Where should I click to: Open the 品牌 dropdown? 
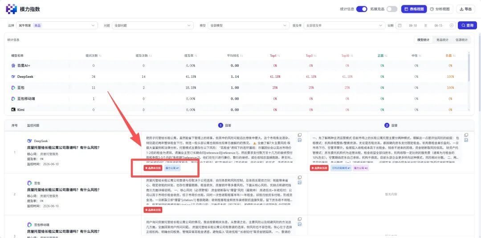pos(57,25)
